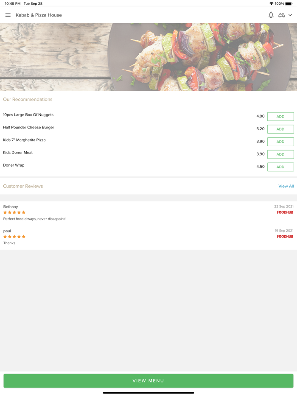
Task: Open Bethany's review text
Action: tap(34, 219)
